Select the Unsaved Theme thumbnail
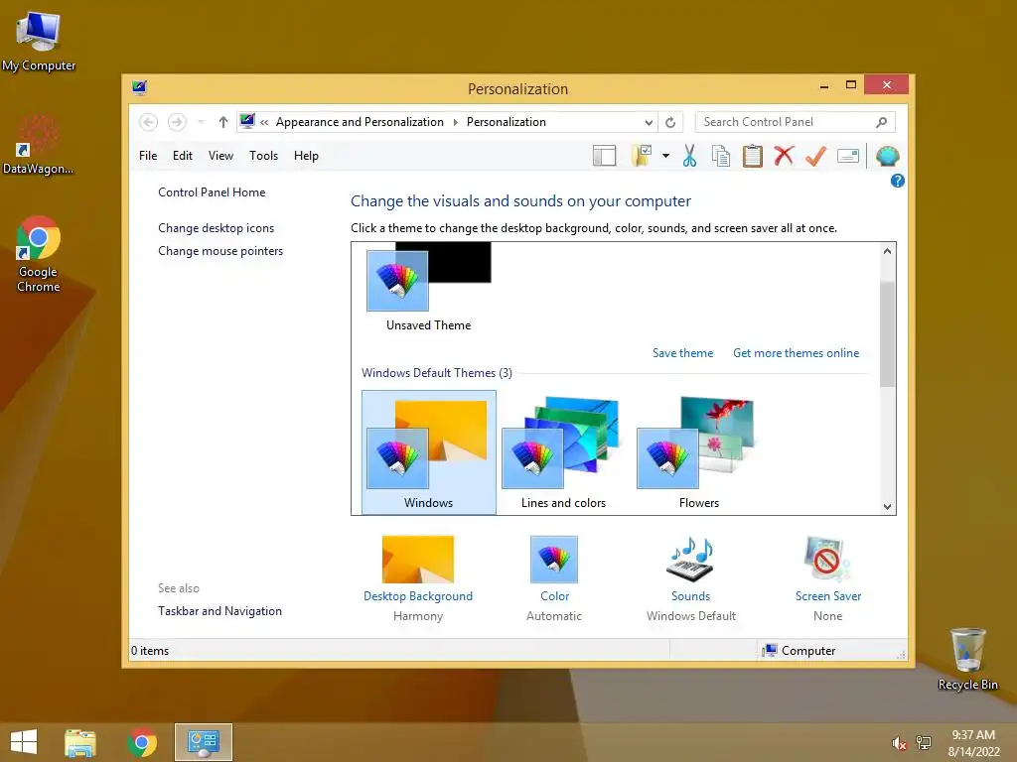 point(429,288)
